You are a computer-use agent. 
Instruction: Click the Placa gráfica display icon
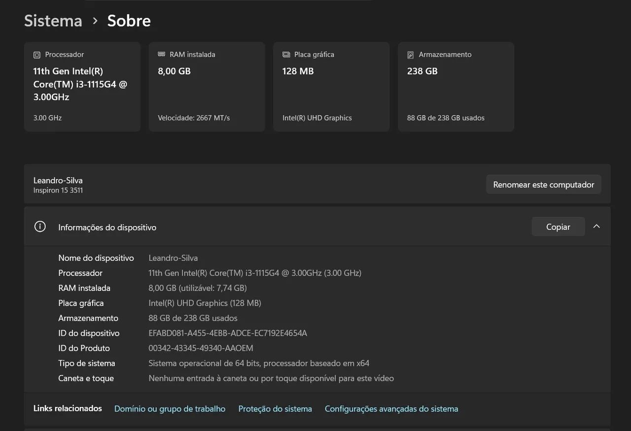tap(286, 55)
